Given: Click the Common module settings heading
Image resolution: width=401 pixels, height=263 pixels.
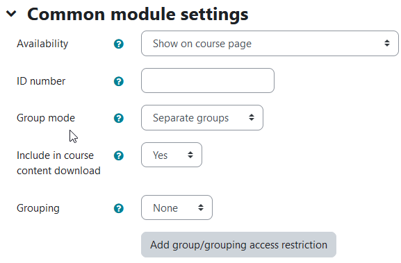Looking at the screenshot, I should pyautogui.click(x=138, y=14).
